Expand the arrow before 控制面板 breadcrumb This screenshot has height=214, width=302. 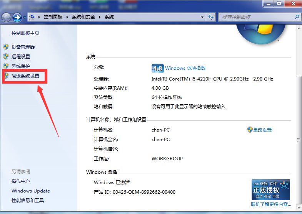click(x=39, y=17)
